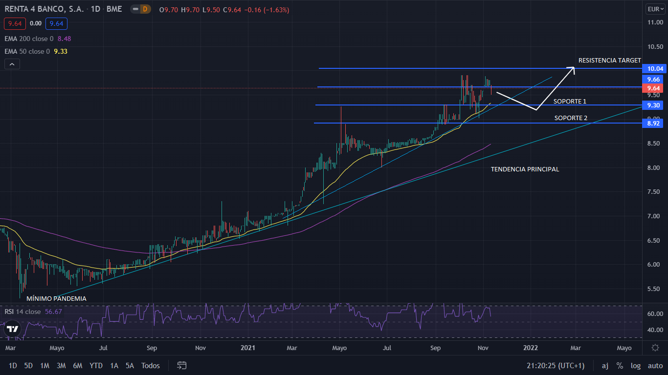
Task: Select the YTD time range
Action: (96, 365)
